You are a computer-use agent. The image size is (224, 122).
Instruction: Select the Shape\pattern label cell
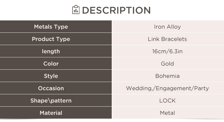(56, 100)
